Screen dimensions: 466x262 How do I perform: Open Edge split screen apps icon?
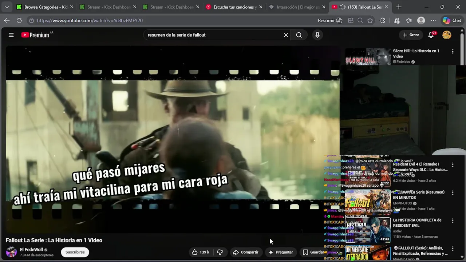tap(351, 21)
